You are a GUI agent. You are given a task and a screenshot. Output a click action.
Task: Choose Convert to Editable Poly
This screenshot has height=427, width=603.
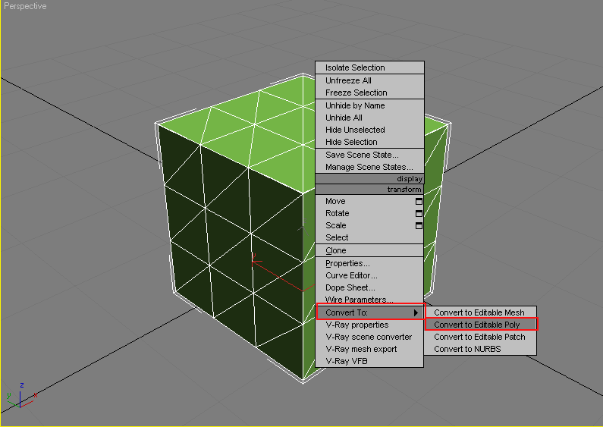point(481,325)
